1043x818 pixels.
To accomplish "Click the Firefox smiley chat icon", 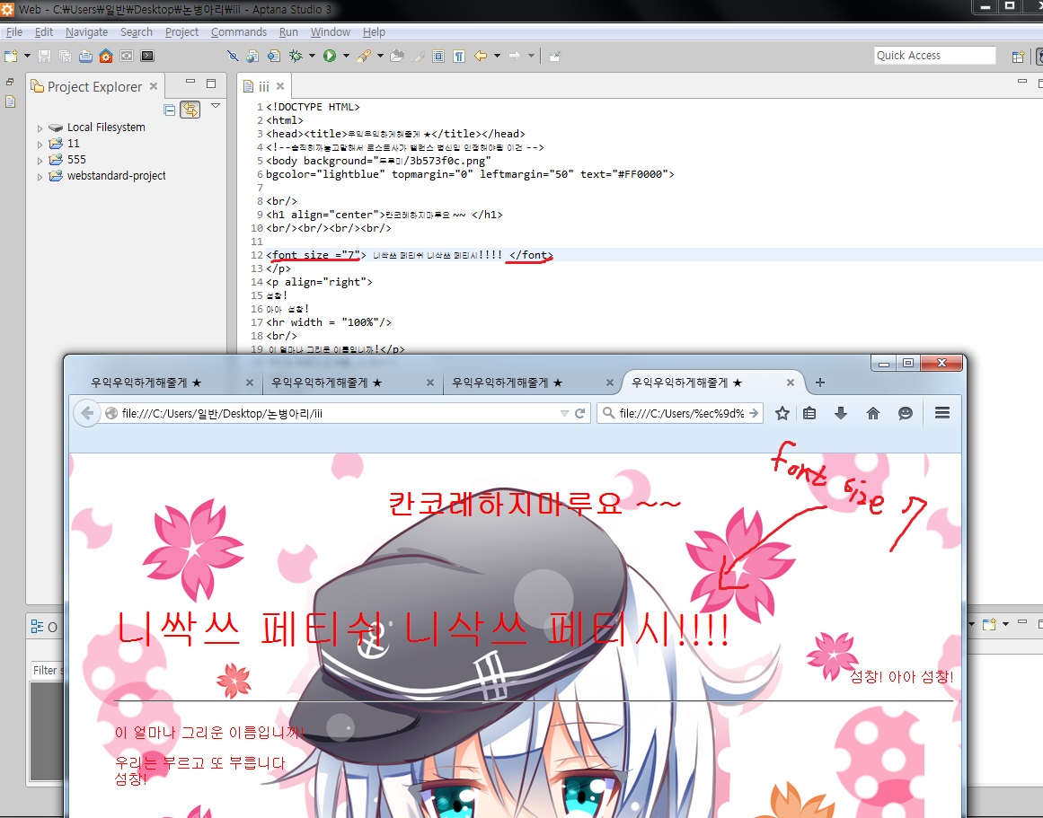I will 906,413.
